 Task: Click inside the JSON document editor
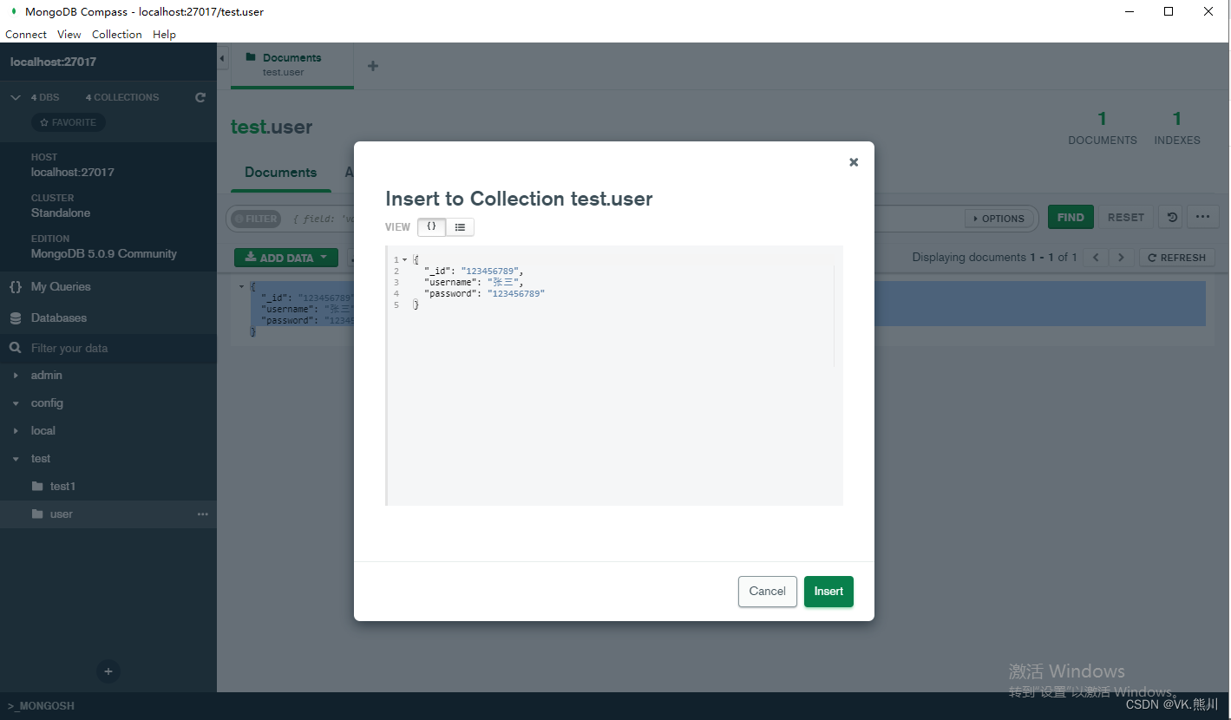[x=614, y=375]
